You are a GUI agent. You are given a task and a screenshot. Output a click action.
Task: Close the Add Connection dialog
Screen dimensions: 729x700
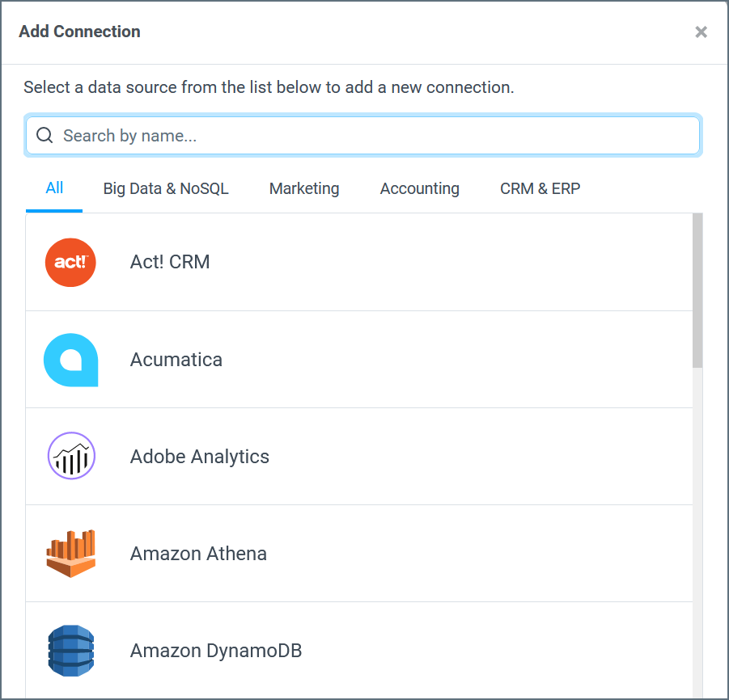coord(701,32)
